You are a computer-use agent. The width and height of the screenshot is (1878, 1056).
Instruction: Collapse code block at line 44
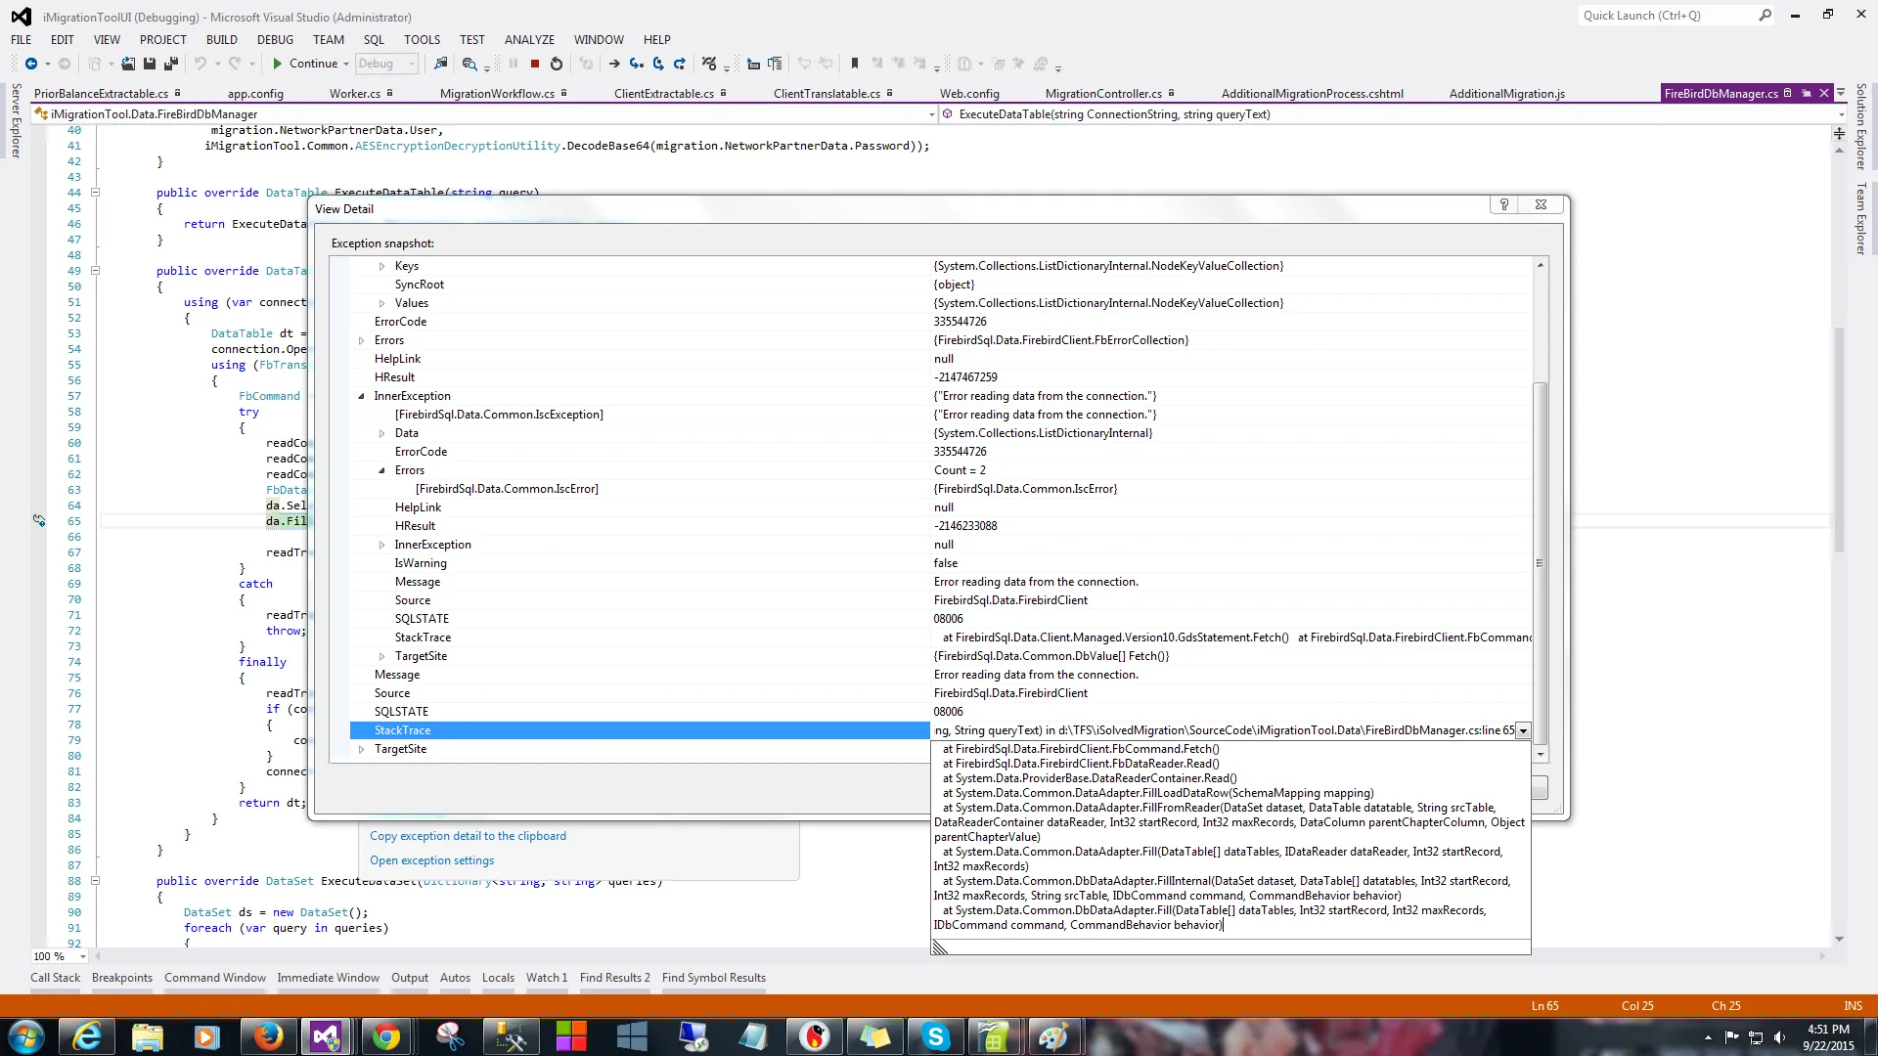[95, 193]
